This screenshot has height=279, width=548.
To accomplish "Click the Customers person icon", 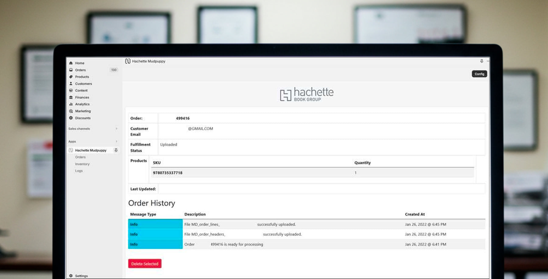I will click(x=71, y=84).
